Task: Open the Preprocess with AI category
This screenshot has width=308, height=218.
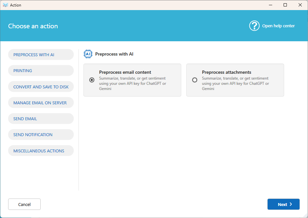Action: [x=41, y=55]
